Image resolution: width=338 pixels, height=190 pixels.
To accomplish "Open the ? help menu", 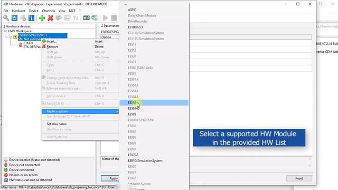I will click(80, 11).
